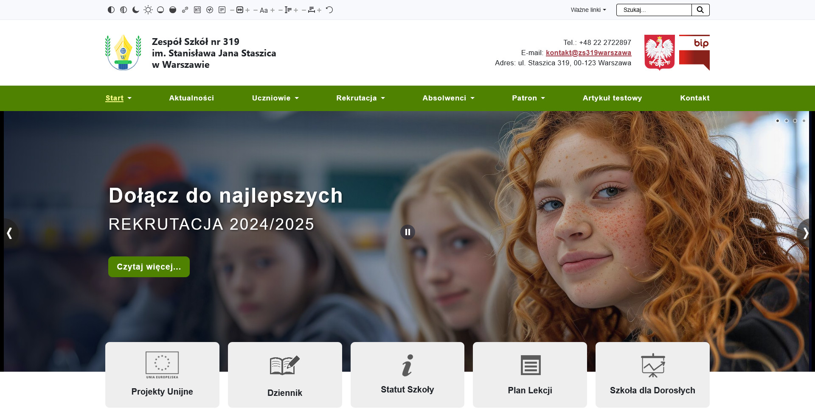Image resolution: width=815 pixels, height=409 pixels.
Task: Select the first slider dot indicator
Action: tap(778, 121)
